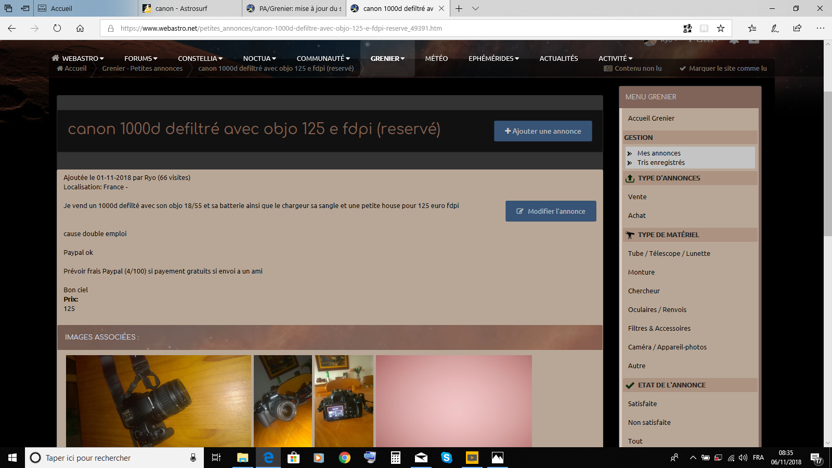This screenshot has width=832, height=468.
Task: Open Task View on the taskbar
Action: click(x=216, y=458)
